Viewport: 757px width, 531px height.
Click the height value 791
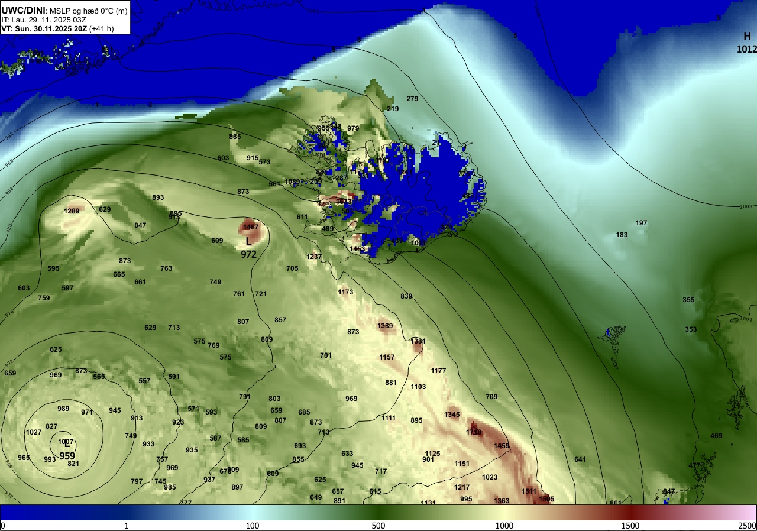tap(245, 397)
